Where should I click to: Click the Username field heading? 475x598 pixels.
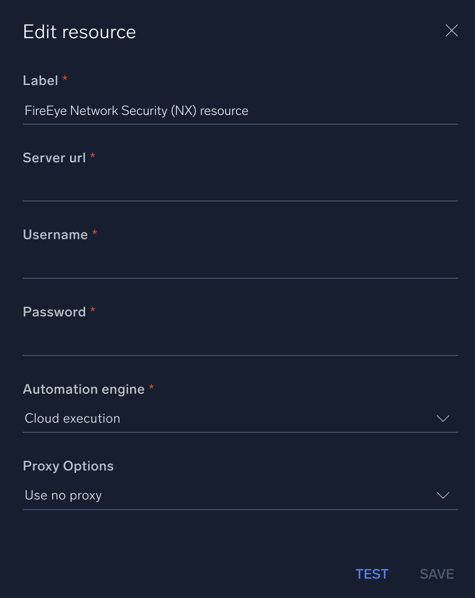(56, 234)
